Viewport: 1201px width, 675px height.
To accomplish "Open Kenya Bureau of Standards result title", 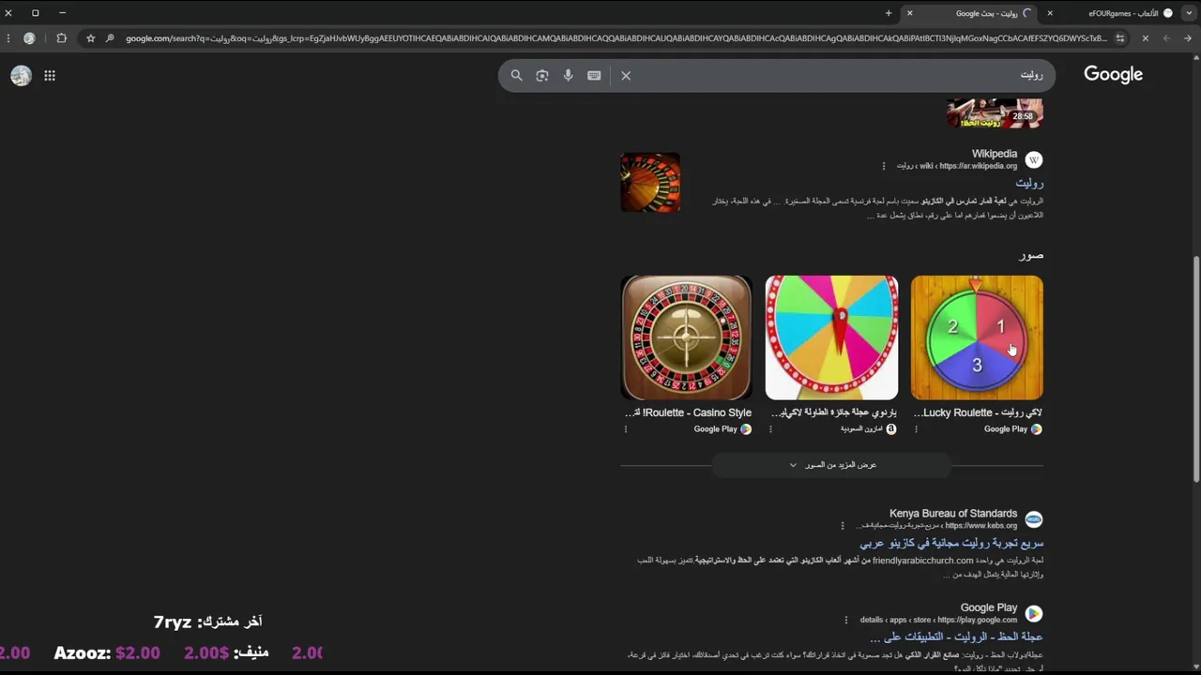I will [x=951, y=543].
